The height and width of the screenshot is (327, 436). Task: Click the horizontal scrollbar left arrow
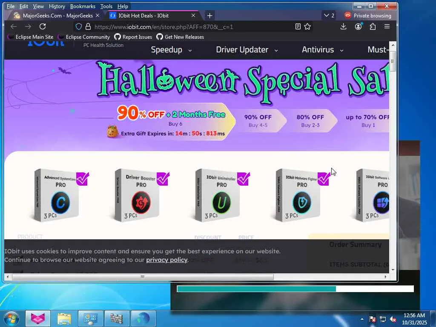[x=8, y=277]
